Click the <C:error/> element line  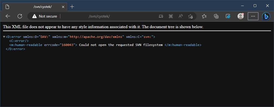point(19,41)
